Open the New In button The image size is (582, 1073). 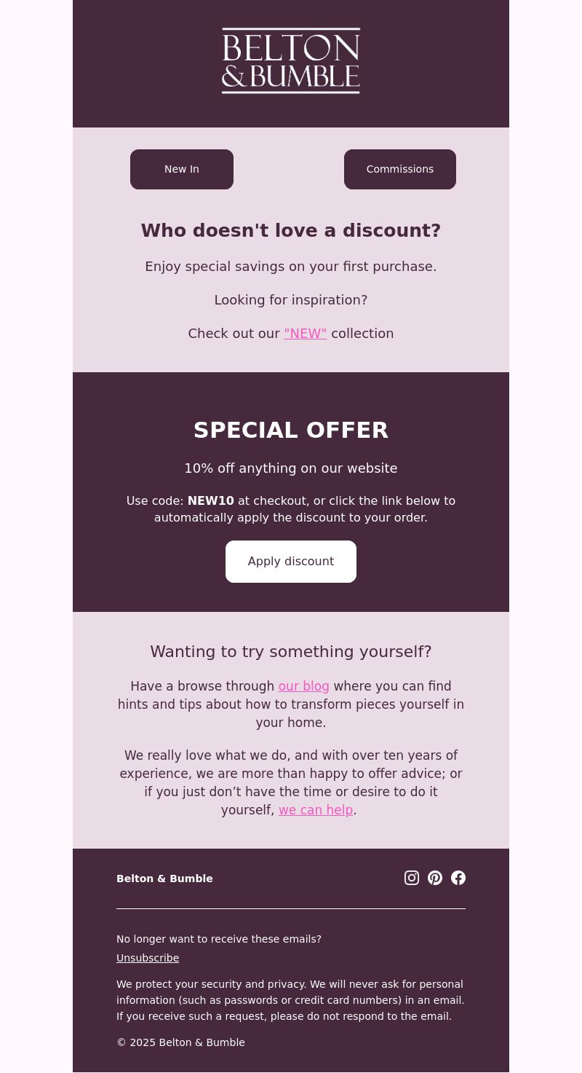182,169
